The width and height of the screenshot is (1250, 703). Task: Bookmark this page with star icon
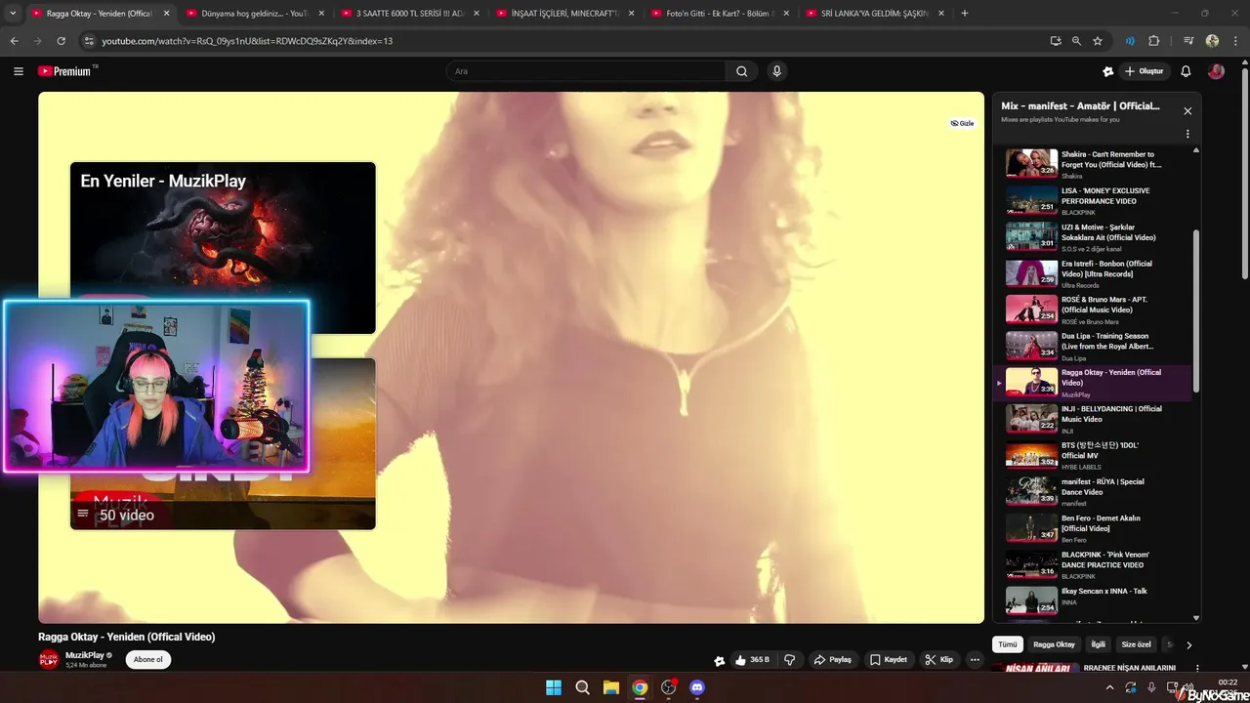point(1098,41)
